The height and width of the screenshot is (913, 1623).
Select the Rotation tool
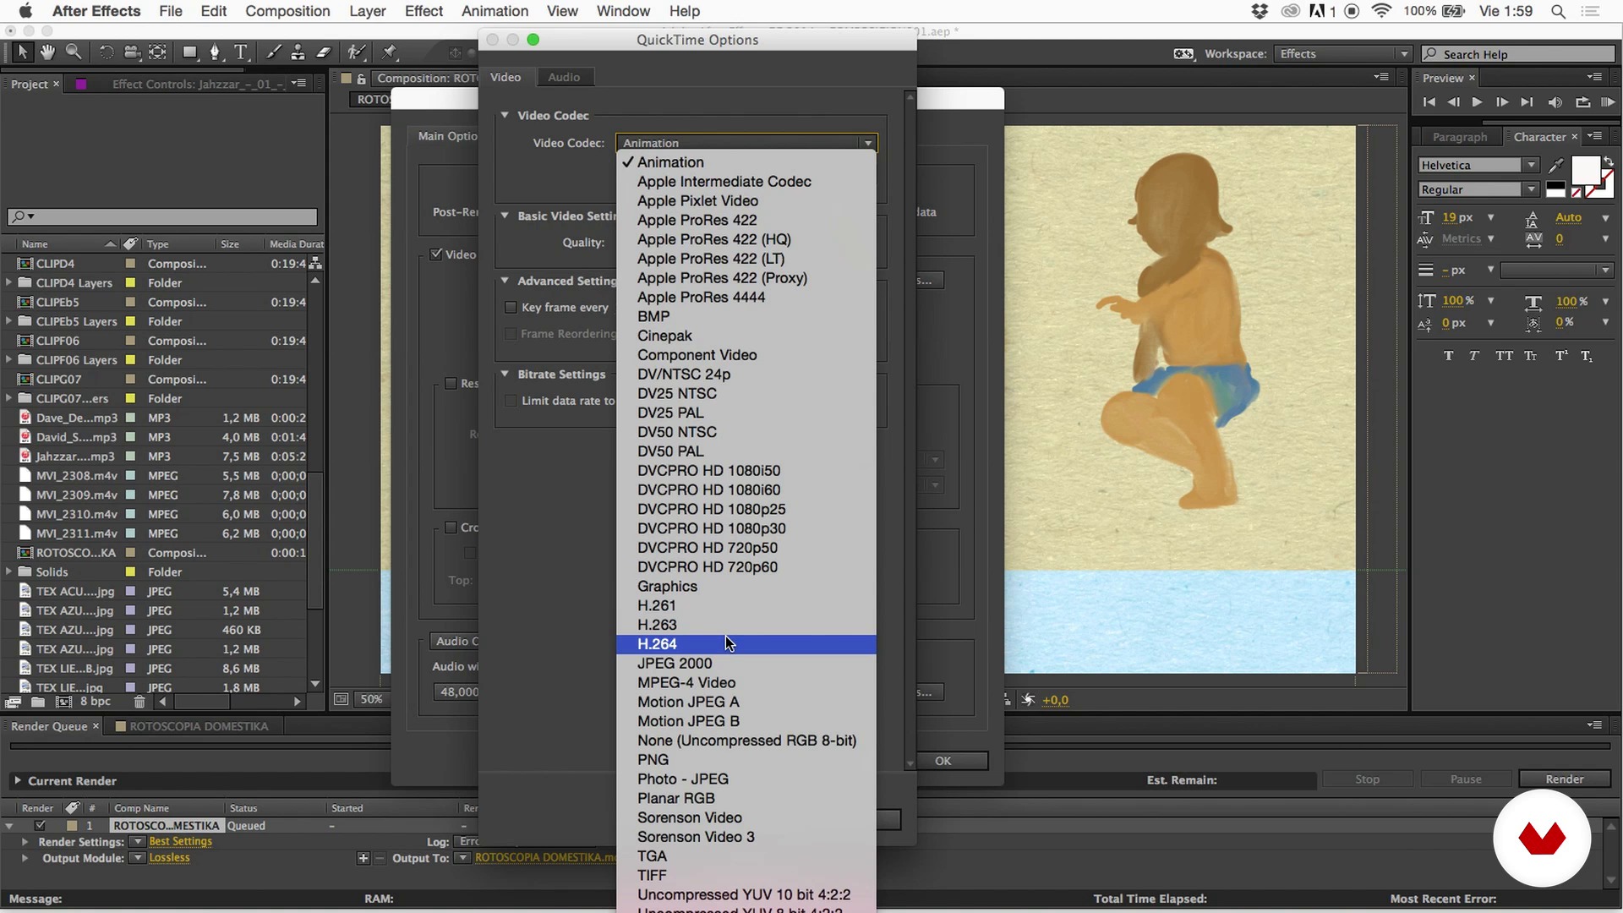click(x=107, y=52)
